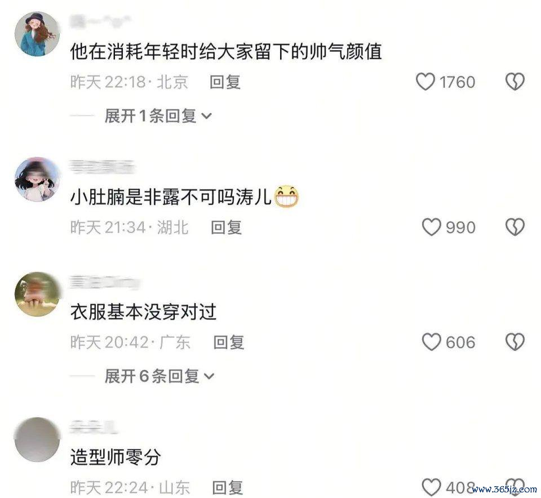Dislike the Hubei comment with broken heart
The width and height of the screenshot is (541, 498).
(x=515, y=227)
